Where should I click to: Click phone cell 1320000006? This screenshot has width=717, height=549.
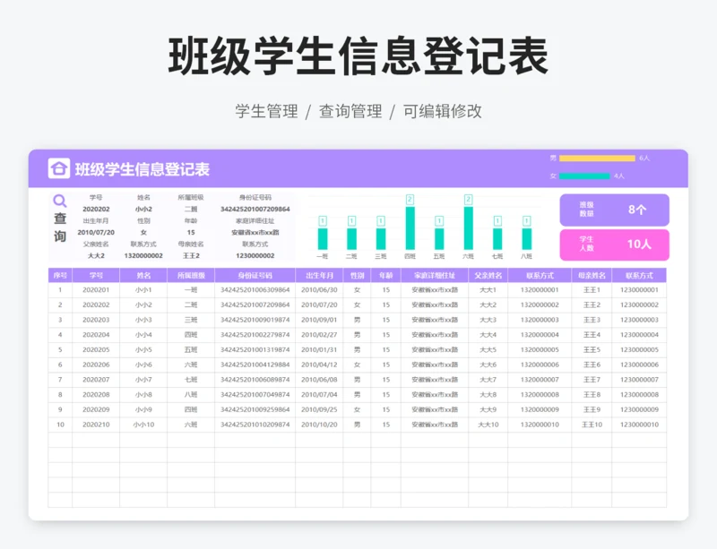coord(540,365)
